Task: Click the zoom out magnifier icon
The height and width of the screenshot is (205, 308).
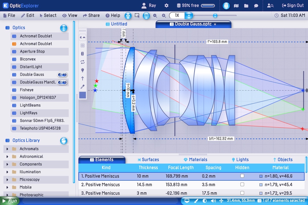Action: tap(155, 16)
